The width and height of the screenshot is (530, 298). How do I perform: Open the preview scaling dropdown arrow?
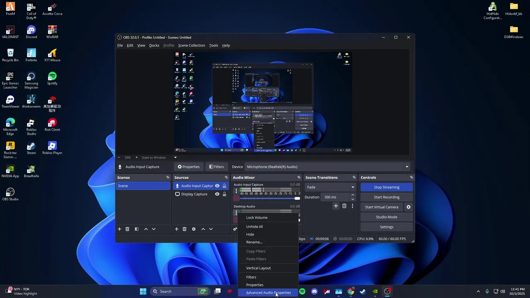175,157
